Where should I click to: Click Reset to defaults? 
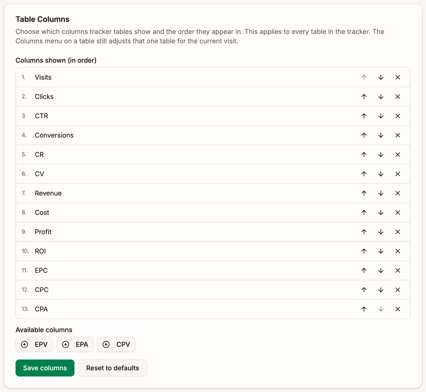[x=113, y=368]
